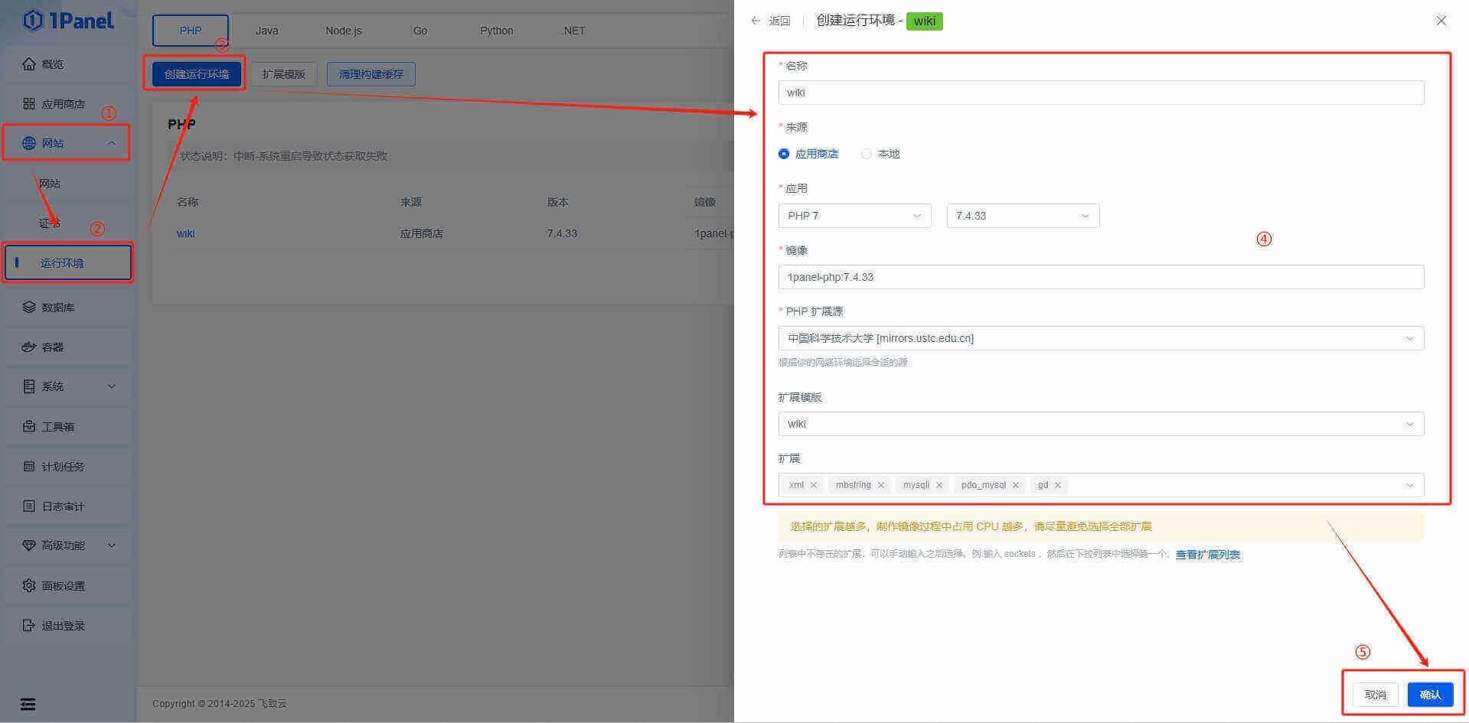The height and width of the screenshot is (723, 1469).
Task: Open 计划任务 calendar icon
Action: click(x=29, y=467)
